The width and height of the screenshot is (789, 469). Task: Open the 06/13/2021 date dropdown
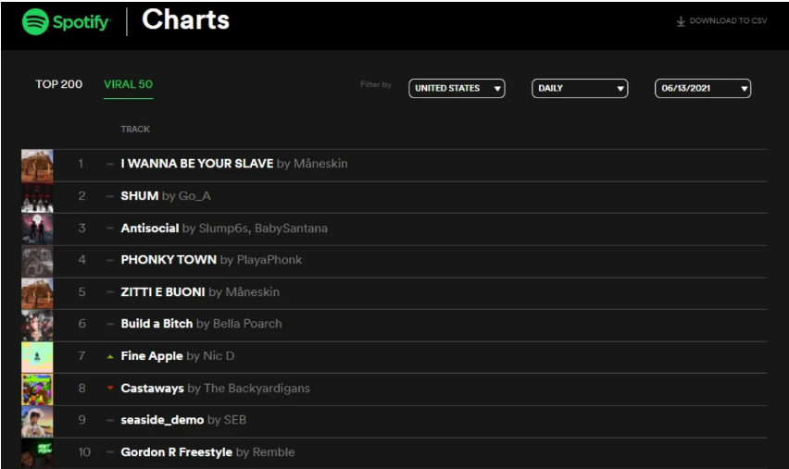pos(703,89)
